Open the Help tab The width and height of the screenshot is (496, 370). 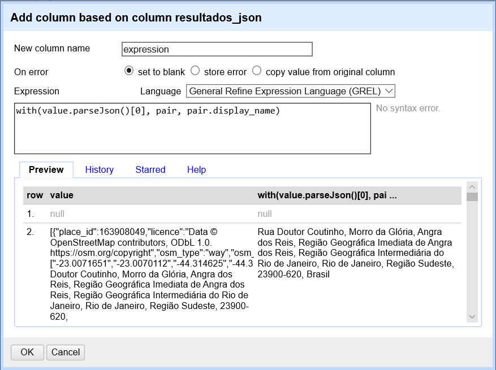(196, 169)
